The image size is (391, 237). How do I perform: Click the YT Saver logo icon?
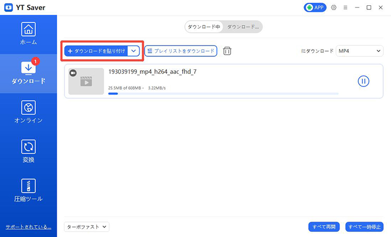[x=8, y=7]
